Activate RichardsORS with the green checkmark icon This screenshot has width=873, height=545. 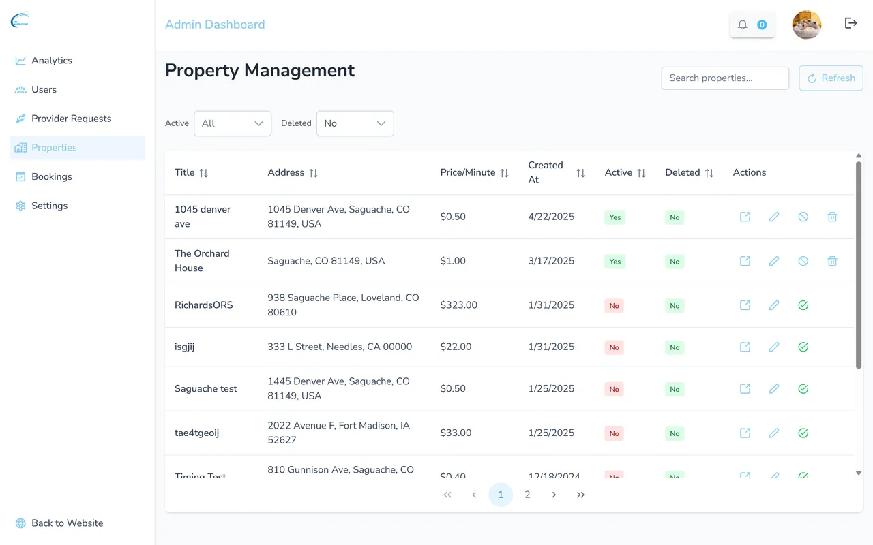pos(803,305)
